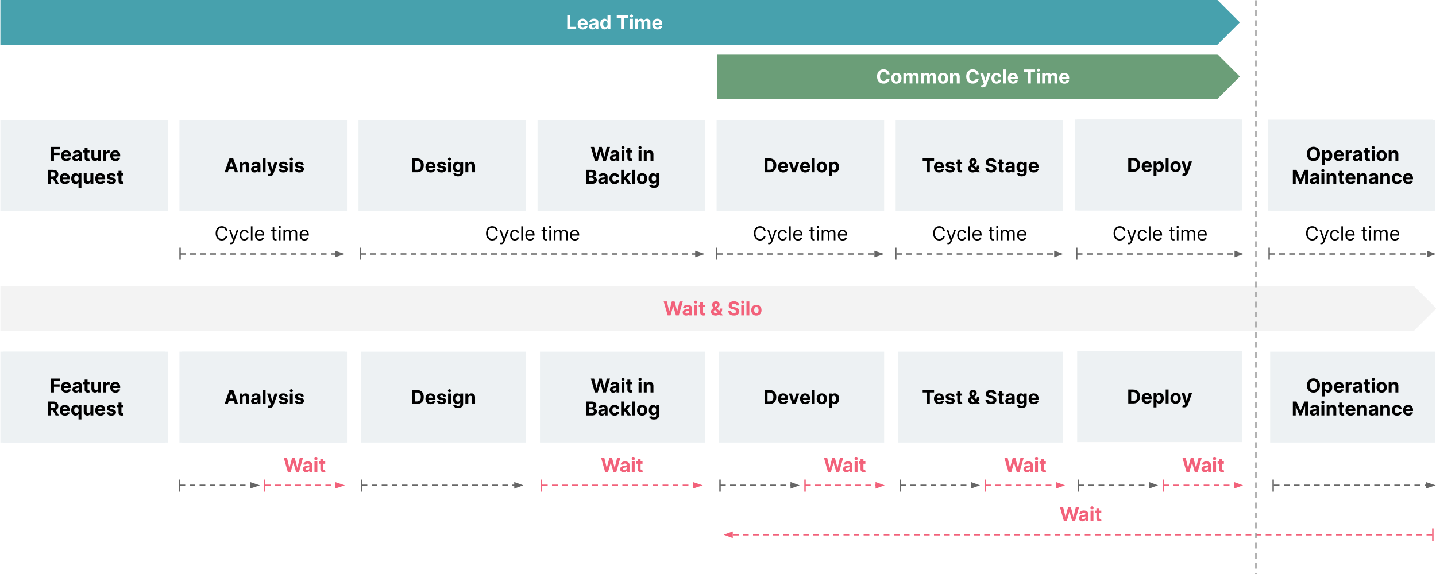Click the top row Design box
Screen dimensions: 1436x574
click(x=442, y=165)
